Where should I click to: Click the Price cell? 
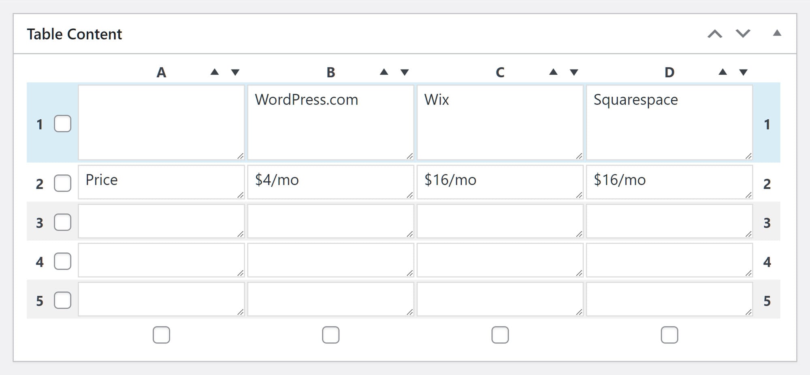click(161, 182)
